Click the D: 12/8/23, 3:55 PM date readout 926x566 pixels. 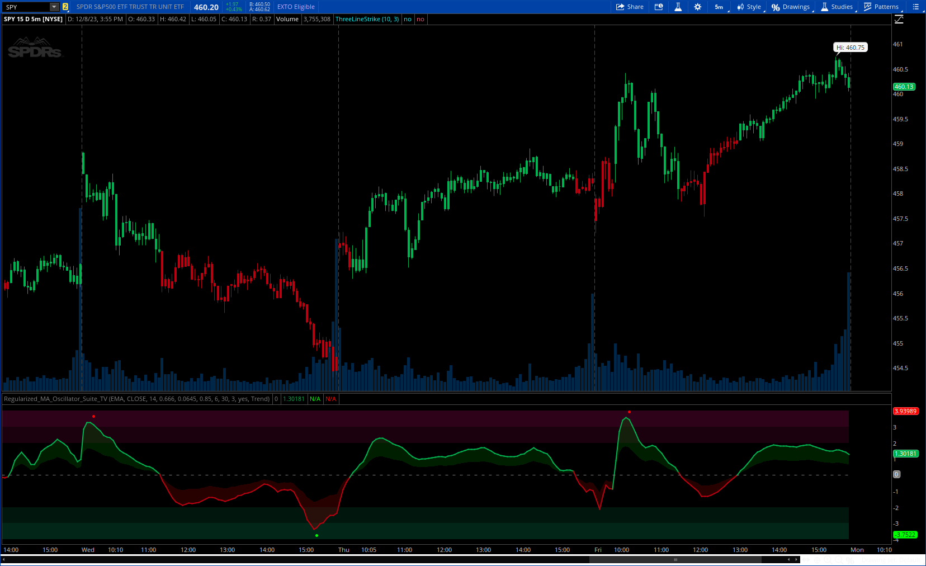click(96, 19)
